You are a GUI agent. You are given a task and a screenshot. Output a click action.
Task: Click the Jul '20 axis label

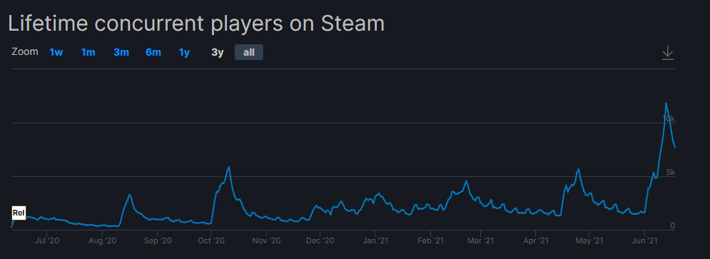pyautogui.click(x=47, y=240)
